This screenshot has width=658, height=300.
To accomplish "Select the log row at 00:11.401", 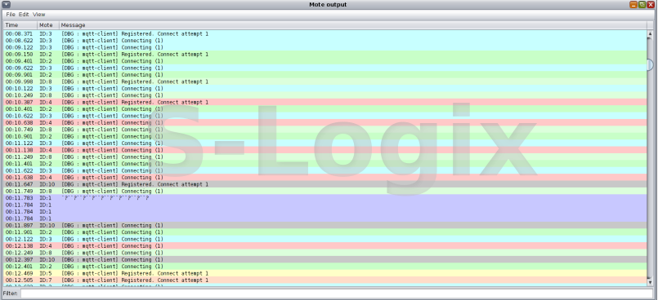I will [325, 164].
